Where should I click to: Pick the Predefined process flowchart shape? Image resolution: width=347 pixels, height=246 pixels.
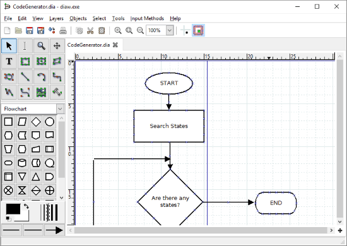click(x=50, y=149)
